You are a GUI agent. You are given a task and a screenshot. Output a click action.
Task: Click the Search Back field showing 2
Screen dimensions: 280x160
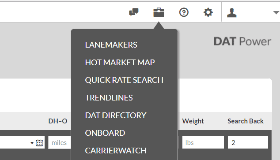(248, 142)
